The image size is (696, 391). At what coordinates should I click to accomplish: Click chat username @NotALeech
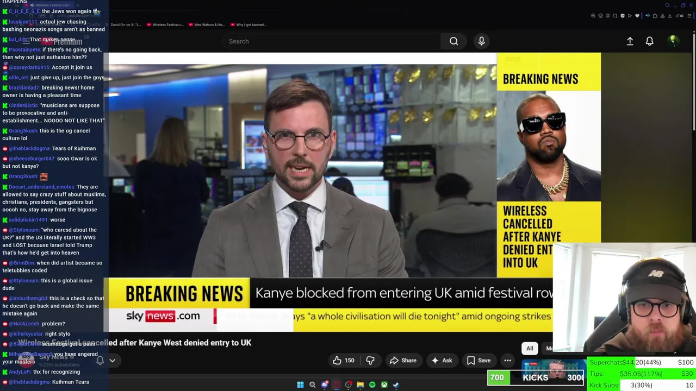click(x=24, y=324)
